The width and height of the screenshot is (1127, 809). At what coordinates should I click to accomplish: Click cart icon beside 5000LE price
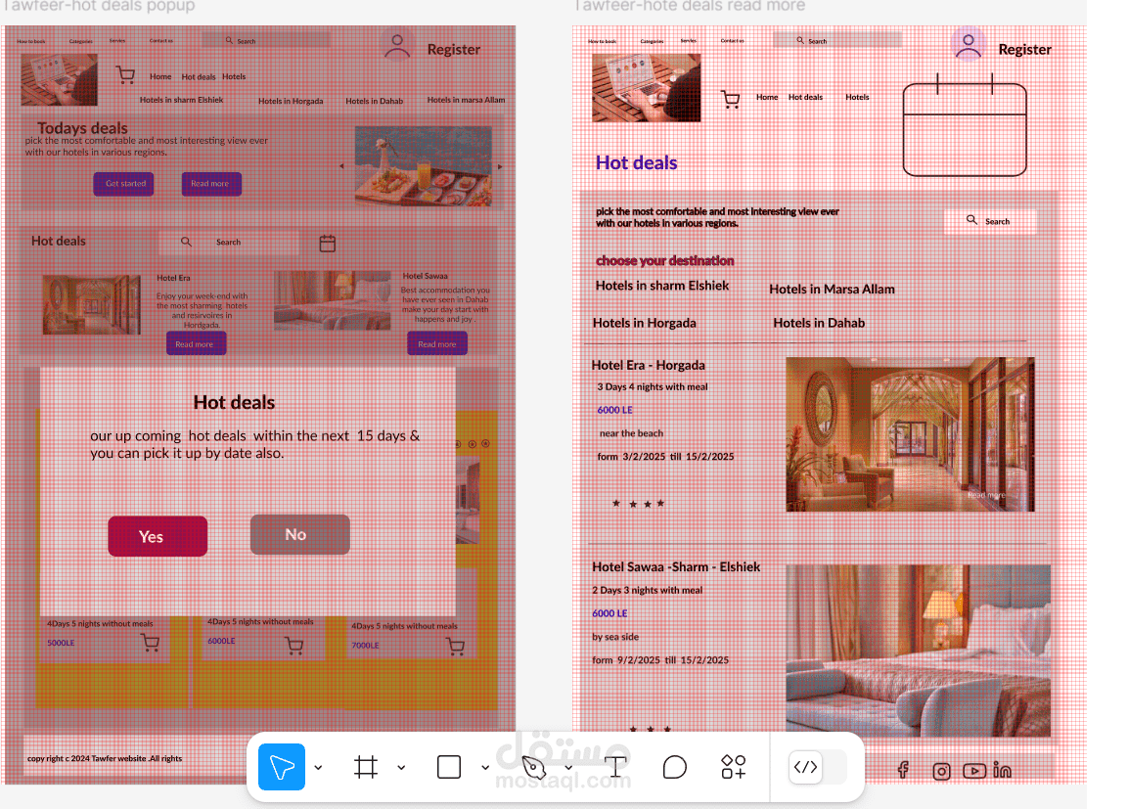pos(151,643)
